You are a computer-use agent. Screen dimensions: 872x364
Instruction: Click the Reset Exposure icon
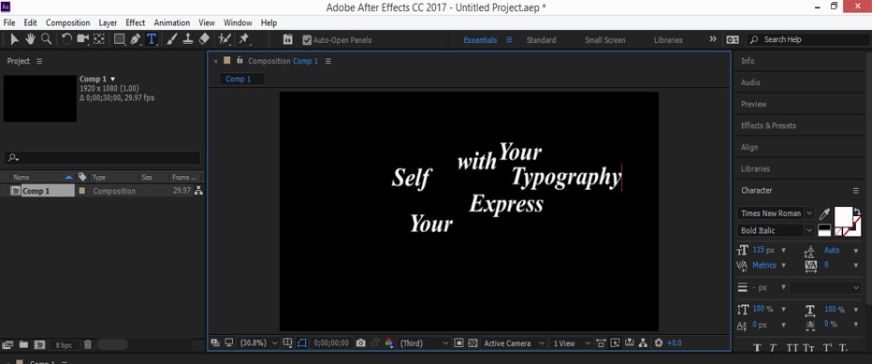pos(659,343)
